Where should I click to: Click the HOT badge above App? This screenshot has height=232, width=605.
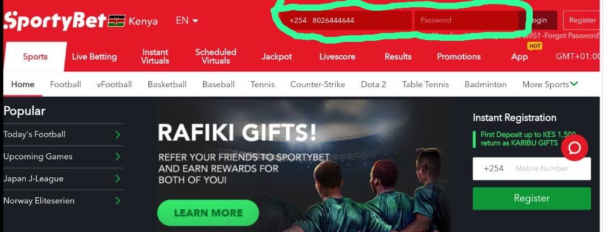535,46
